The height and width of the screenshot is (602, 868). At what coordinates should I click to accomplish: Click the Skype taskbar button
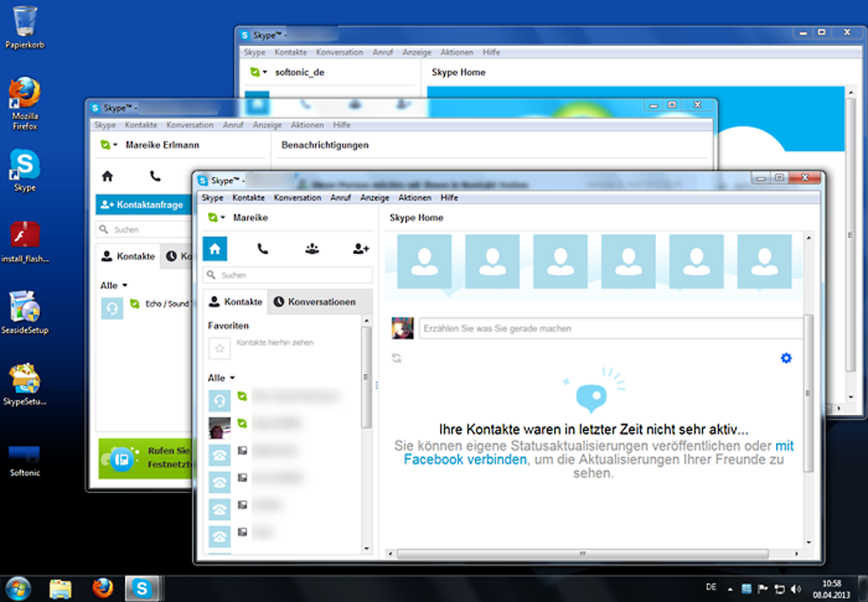pyautogui.click(x=141, y=588)
